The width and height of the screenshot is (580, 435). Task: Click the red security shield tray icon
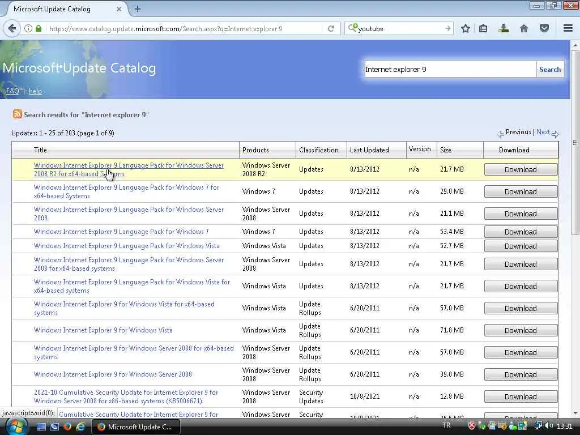click(472, 426)
